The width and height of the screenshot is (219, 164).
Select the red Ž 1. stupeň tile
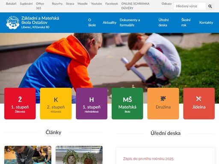pyautogui.click(x=20, y=103)
